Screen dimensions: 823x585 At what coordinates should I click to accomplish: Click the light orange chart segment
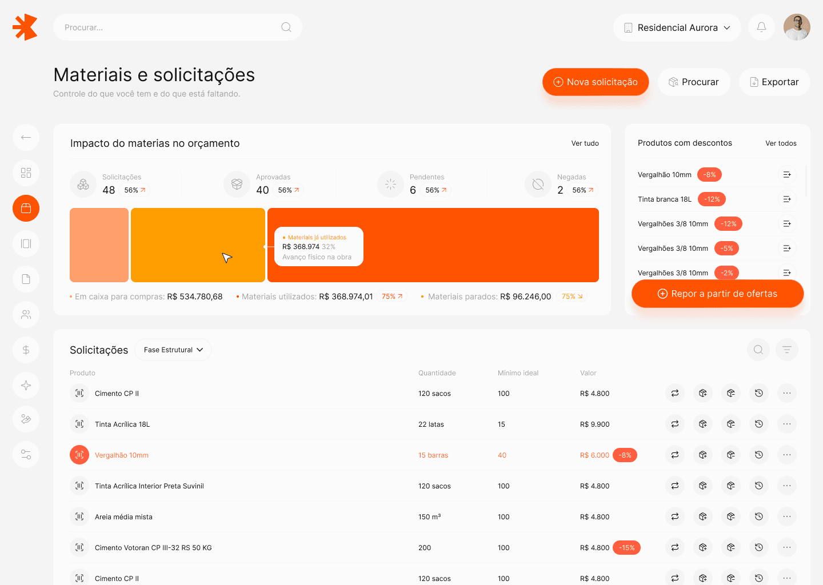(x=99, y=245)
